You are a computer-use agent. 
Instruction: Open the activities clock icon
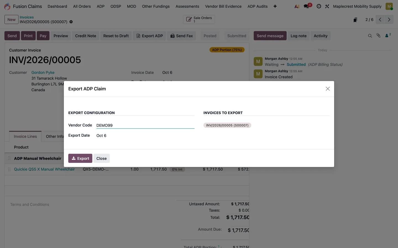pos(319,6)
